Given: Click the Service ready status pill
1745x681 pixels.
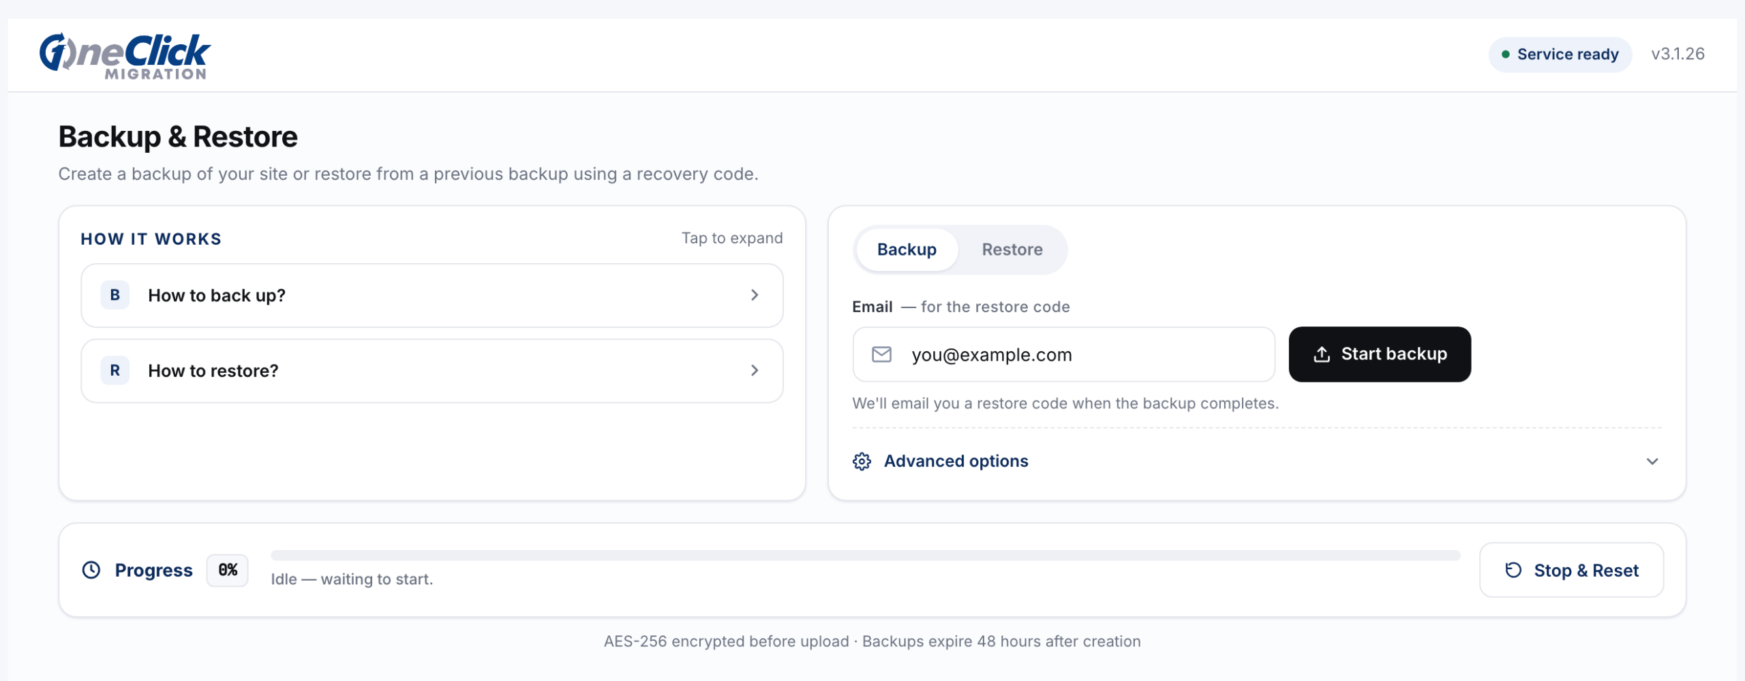Looking at the screenshot, I should (x=1560, y=55).
